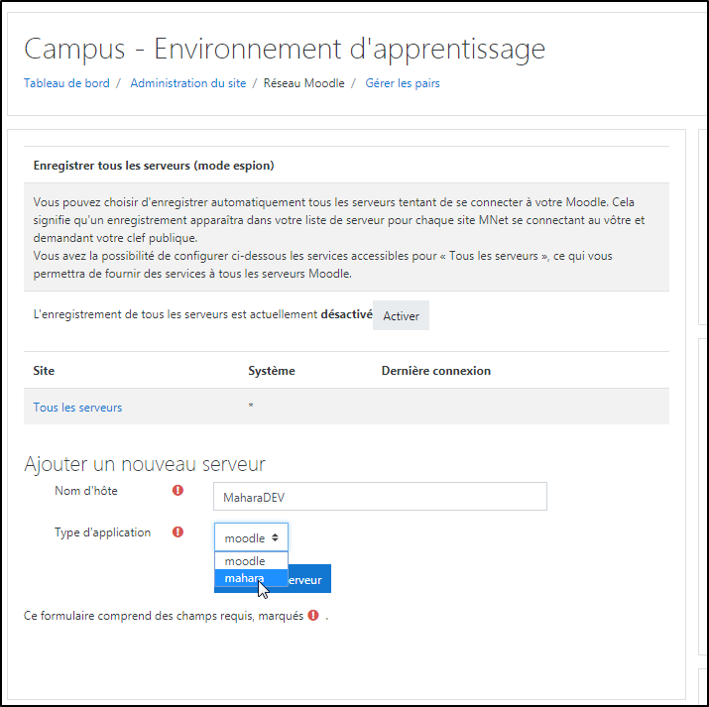Focus the Nom d'hôte text field
The width and height of the screenshot is (709, 707).
(380, 496)
